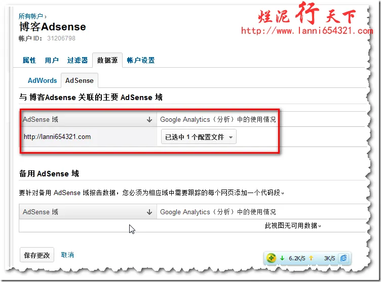
Task: Click the Internet Explorer icon in the speed widget
Action: (344, 258)
